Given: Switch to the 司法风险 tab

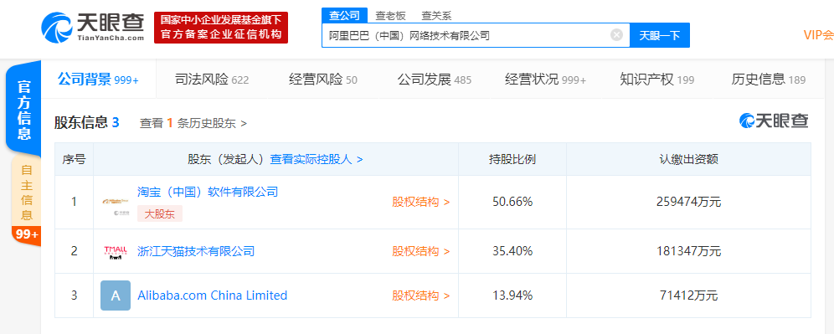Looking at the screenshot, I should (212, 80).
